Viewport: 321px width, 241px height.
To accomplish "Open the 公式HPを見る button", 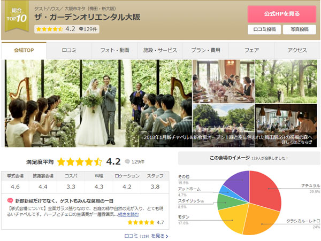I will point(281,13).
